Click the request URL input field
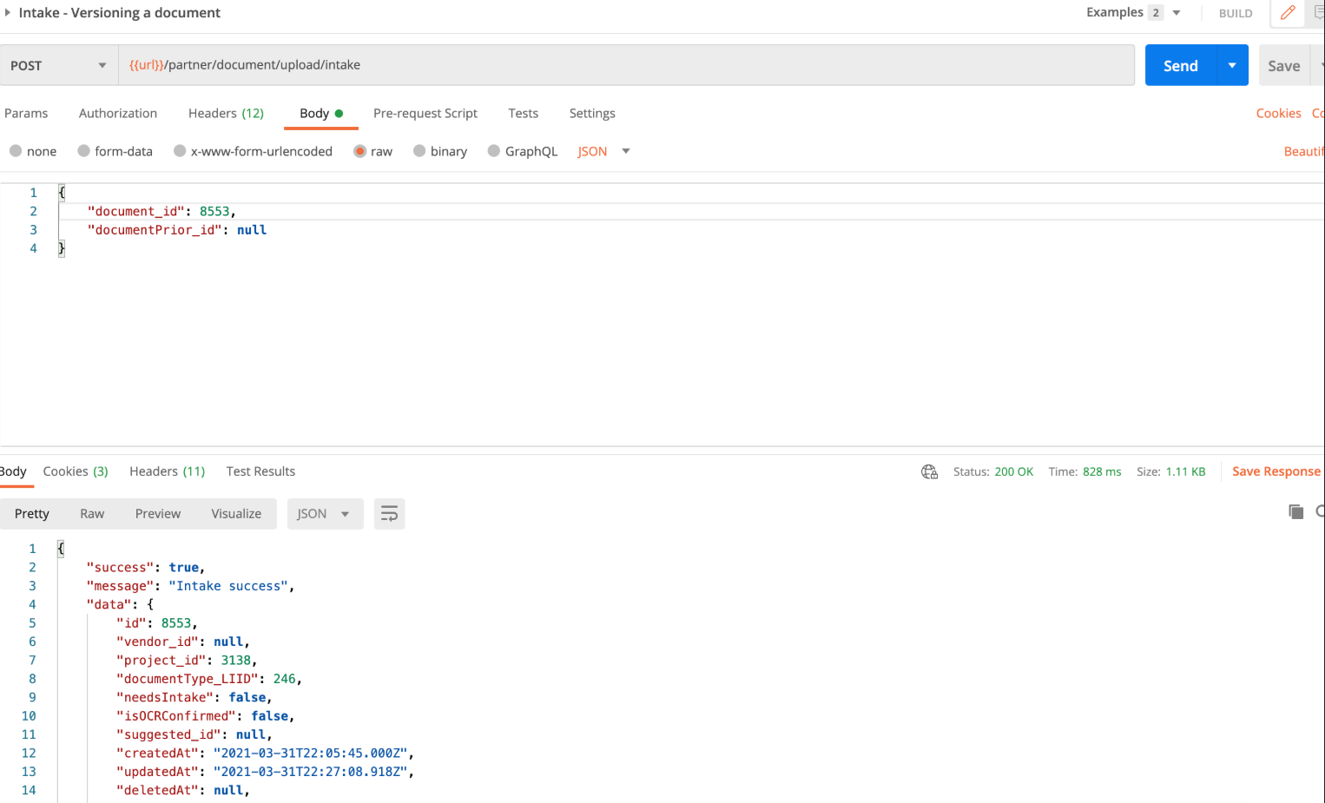 pyautogui.click(x=625, y=65)
